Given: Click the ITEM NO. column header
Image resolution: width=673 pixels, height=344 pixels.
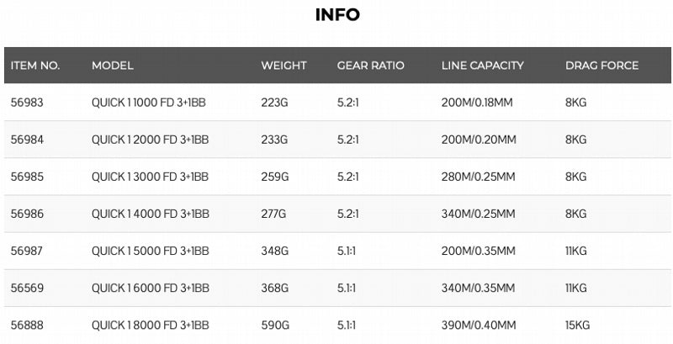Looking at the screenshot, I should (x=35, y=66).
